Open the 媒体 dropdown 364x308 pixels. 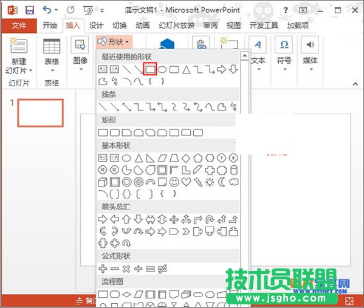[310, 54]
